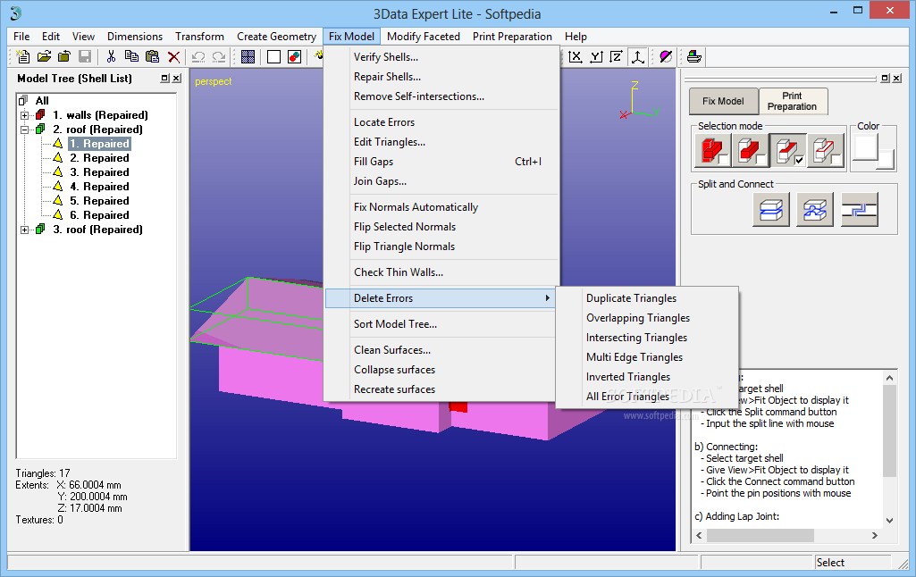Click the All shells icon in model tree

pyautogui.click(x=23, y=100)
